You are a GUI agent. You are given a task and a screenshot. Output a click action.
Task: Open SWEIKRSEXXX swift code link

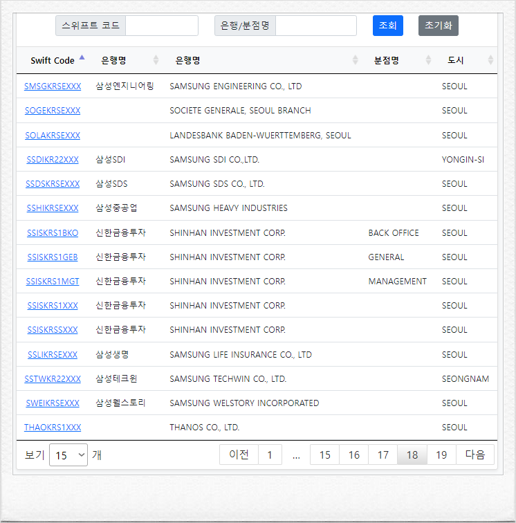pos(53,403)
